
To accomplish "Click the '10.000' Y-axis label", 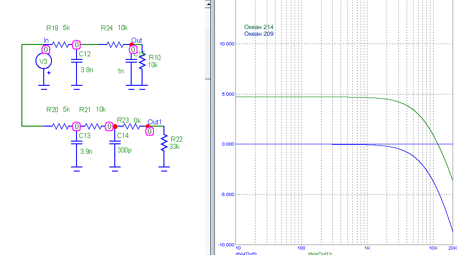I will point(227,44).
